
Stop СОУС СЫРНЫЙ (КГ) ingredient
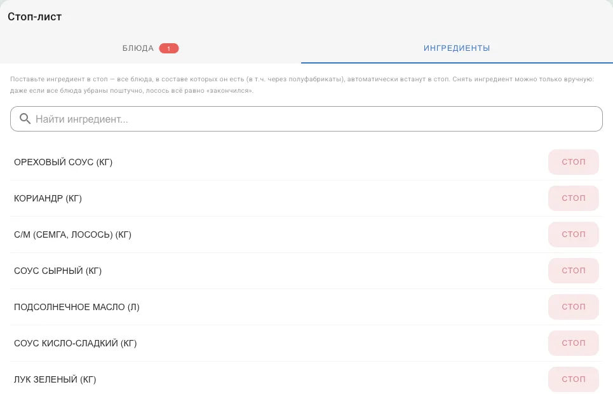[x=574, y=271]
